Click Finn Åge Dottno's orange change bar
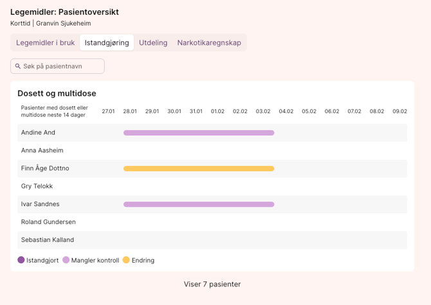Viewport: 431px width, 305px height. coord(199,169)
